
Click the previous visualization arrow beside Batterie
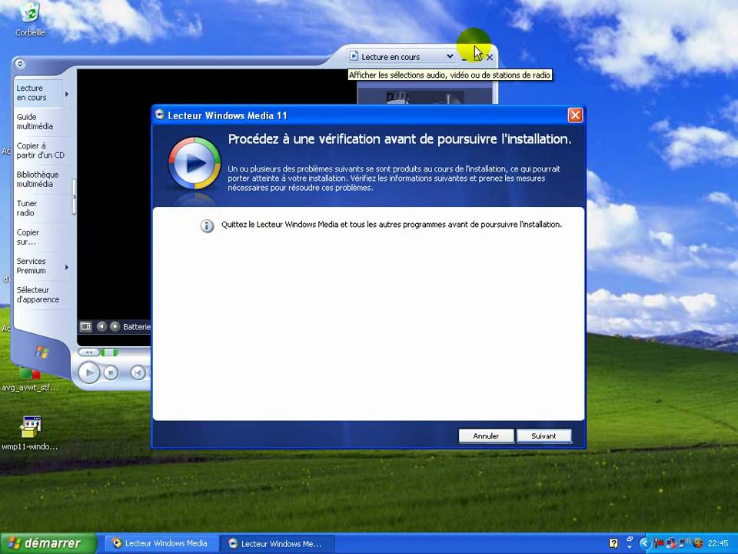[x=101, y=326]
